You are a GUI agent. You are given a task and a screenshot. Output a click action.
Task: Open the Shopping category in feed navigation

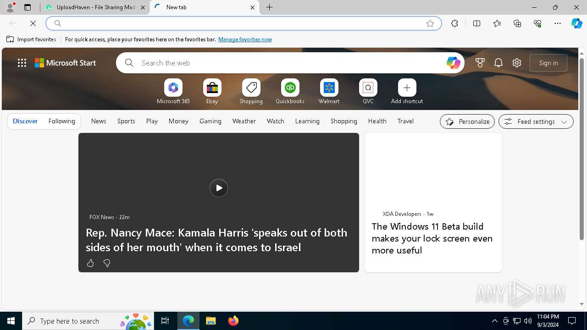[x=344, y=121]
